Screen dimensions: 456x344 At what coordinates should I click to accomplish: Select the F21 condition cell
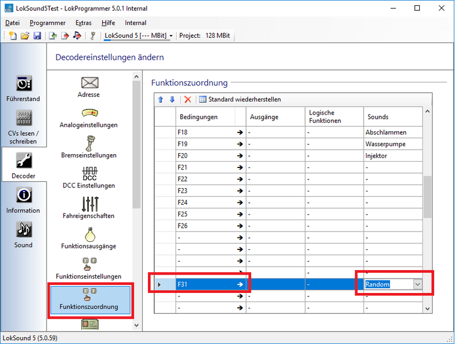tap(211, 167)
